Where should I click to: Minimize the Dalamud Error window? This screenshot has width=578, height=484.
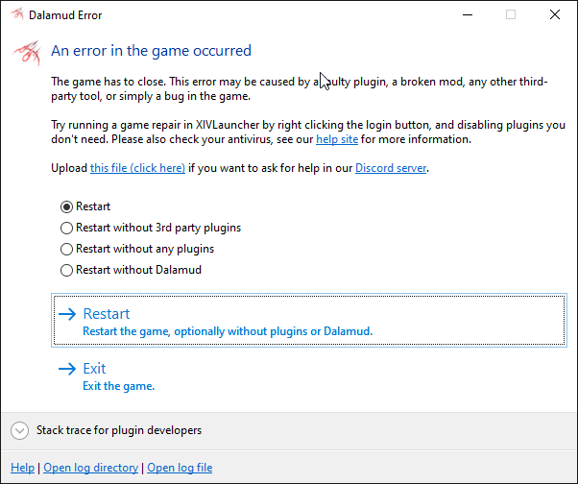pyautogui.click(x=468, y=14)
